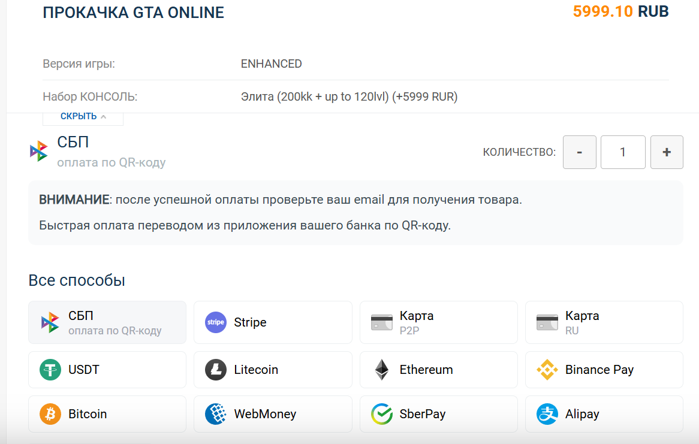Click the USDT Tether coin icon
699x444 pixels.
pyautogui.click(x=50, y=370)
